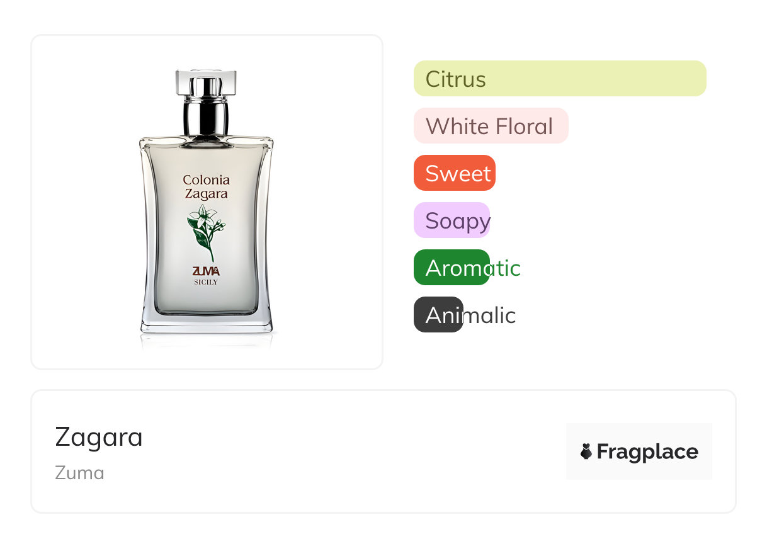767x544 pixels.
Task: Open the Zuma brand link
Action: pos(80,473)
